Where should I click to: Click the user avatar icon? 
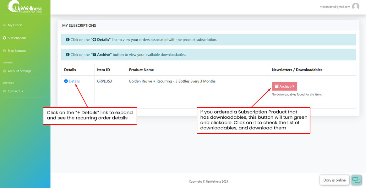[356, 7]
